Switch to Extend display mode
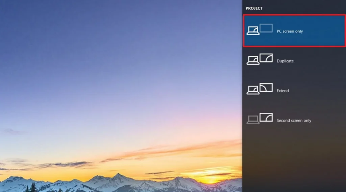Screen dimensions: 346x192 pyautogui.click(x=294, y=90)
